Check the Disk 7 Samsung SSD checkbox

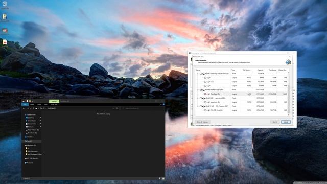pos(201,74)
